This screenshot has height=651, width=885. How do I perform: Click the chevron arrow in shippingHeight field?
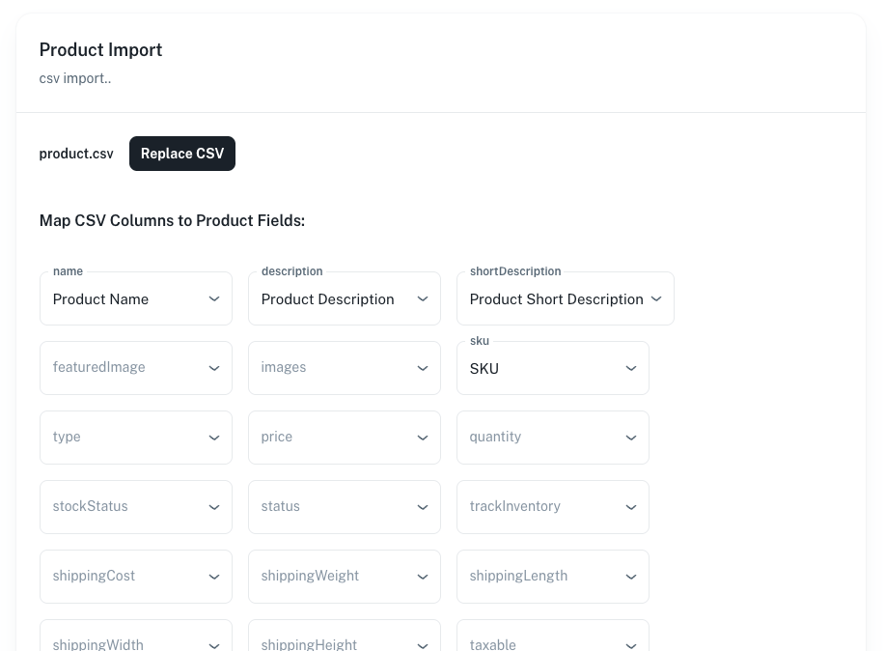[423, 645]
